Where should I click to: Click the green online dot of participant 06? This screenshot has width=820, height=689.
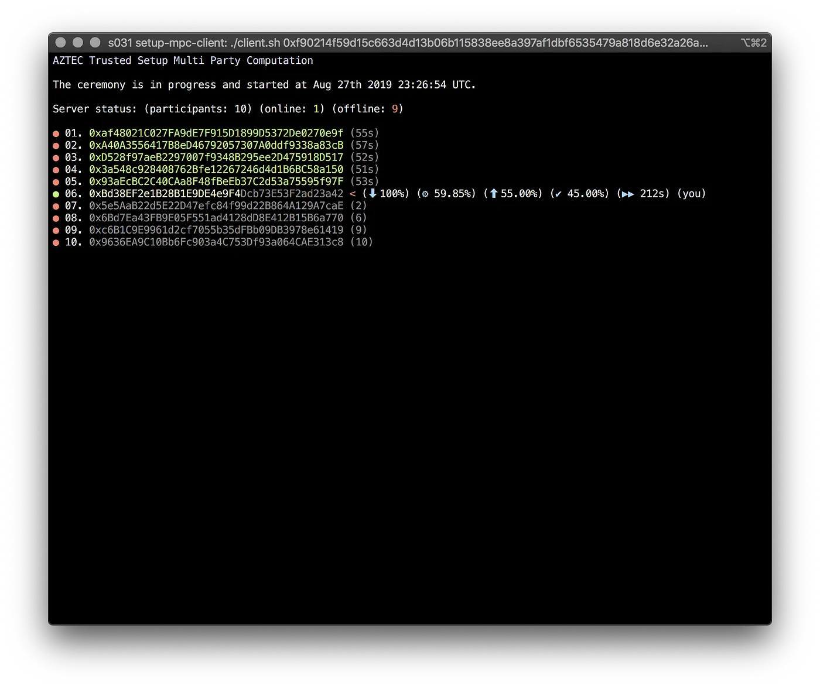pyautogui.click(x=56, y=194)
